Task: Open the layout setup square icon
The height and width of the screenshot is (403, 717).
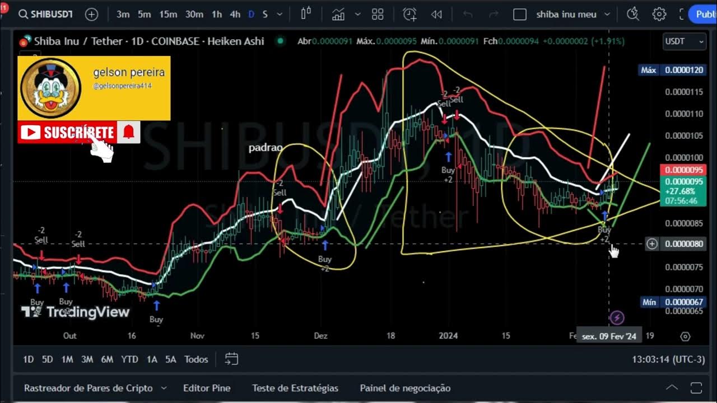Action: pyautogui.click(x=520, y=14)
